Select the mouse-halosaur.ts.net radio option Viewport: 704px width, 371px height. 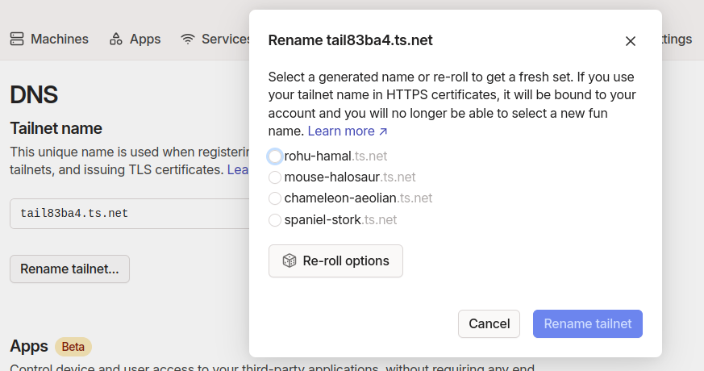(x=275, y=177)
